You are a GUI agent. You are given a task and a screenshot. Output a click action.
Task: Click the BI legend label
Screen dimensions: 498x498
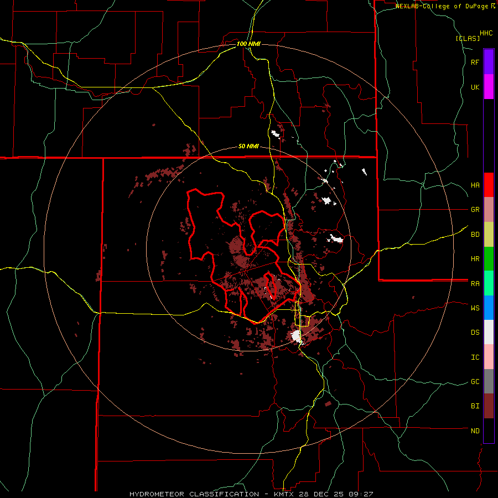(475, 406)
